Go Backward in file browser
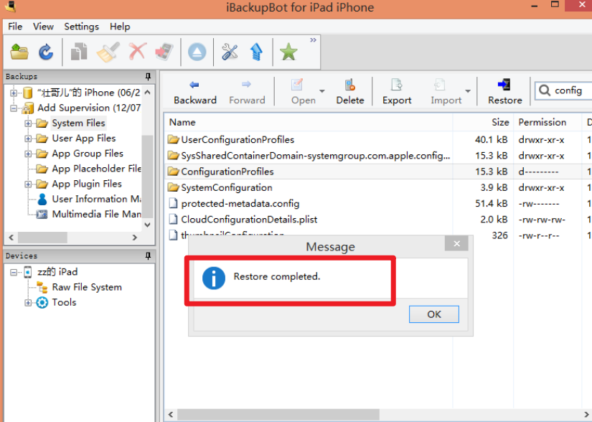Image resolution: width=592 pixels, height=422 pixels. pos(194,92)
